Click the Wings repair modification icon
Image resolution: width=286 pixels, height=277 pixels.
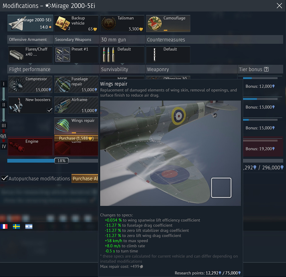pos(63,126)
